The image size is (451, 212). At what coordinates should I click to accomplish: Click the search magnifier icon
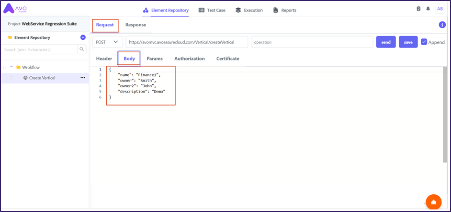[82, 49]
